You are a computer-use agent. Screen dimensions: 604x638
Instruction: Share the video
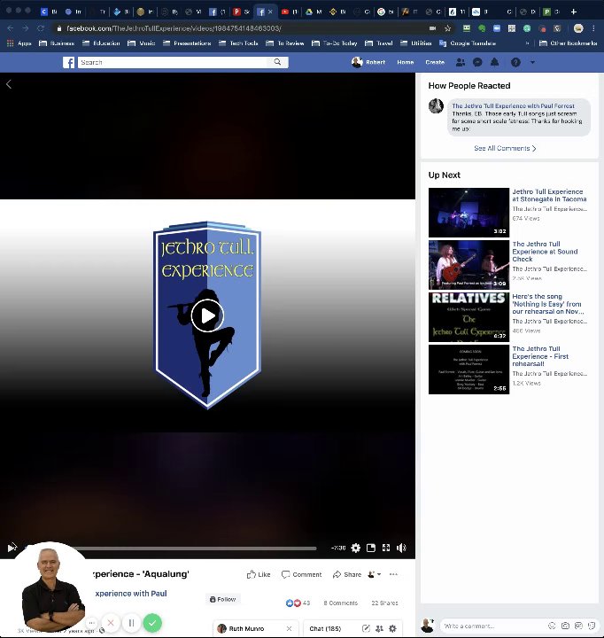pyautogui.click(x=347, y=574)
